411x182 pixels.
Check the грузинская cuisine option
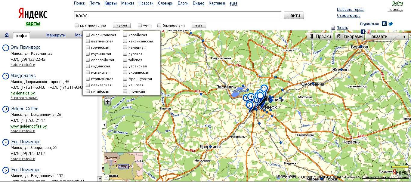click(x=88, y=54)
